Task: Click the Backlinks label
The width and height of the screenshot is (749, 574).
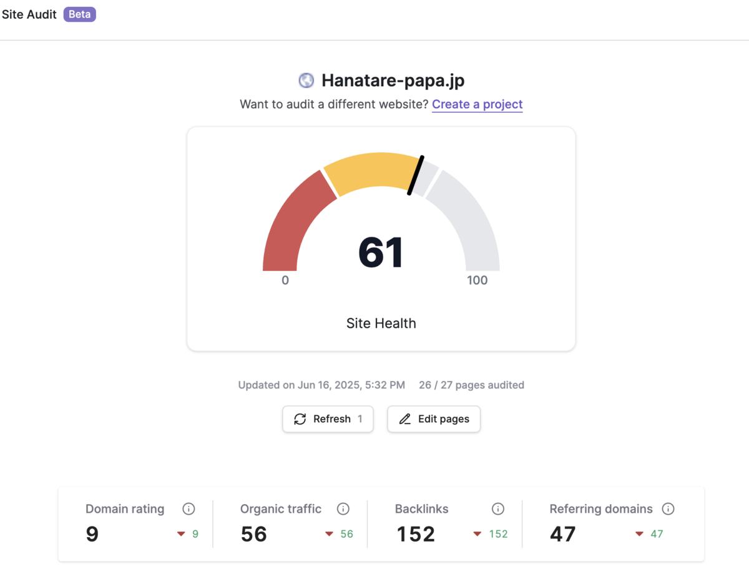Action: point(422,509)
